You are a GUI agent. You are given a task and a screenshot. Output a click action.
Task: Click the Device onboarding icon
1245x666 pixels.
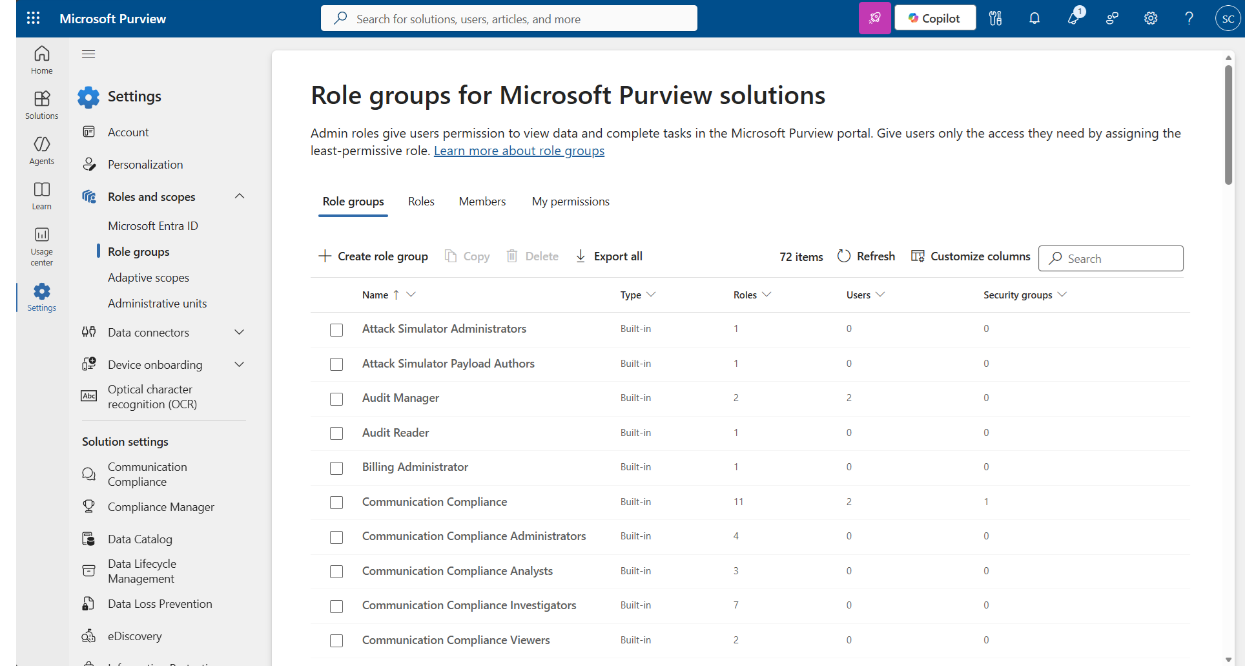point(89,364)
